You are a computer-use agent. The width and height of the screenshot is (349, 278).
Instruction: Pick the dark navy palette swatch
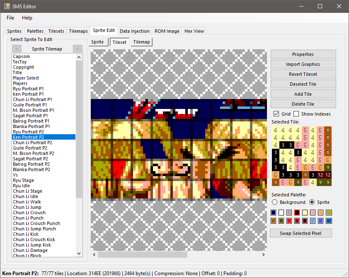tap(273, 213)
